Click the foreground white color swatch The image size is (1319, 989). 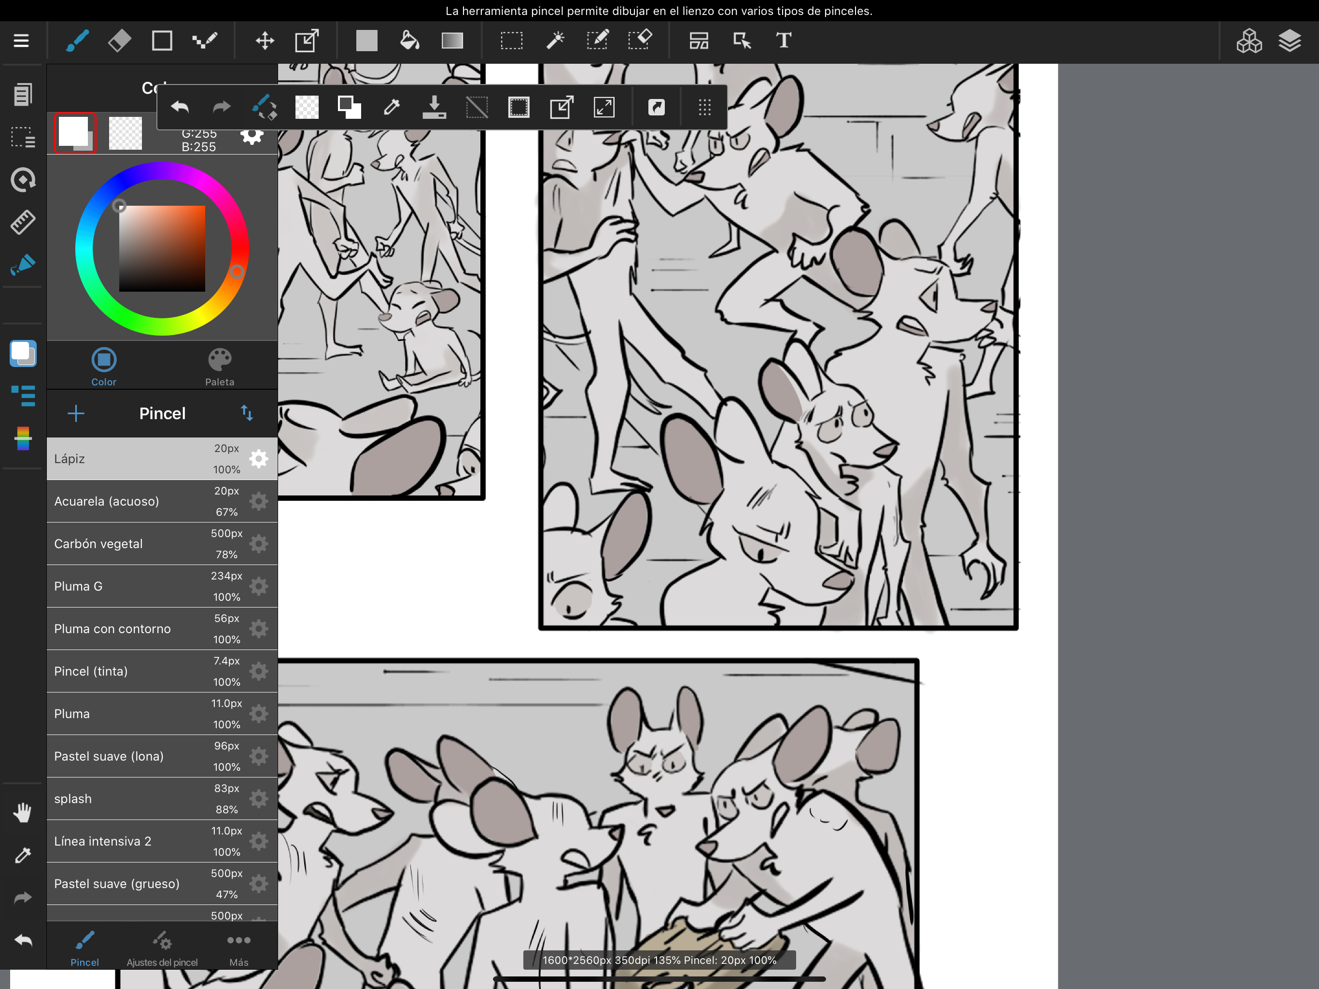pos(74,132)
